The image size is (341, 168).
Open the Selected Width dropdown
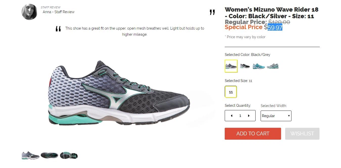pos(276,116)
